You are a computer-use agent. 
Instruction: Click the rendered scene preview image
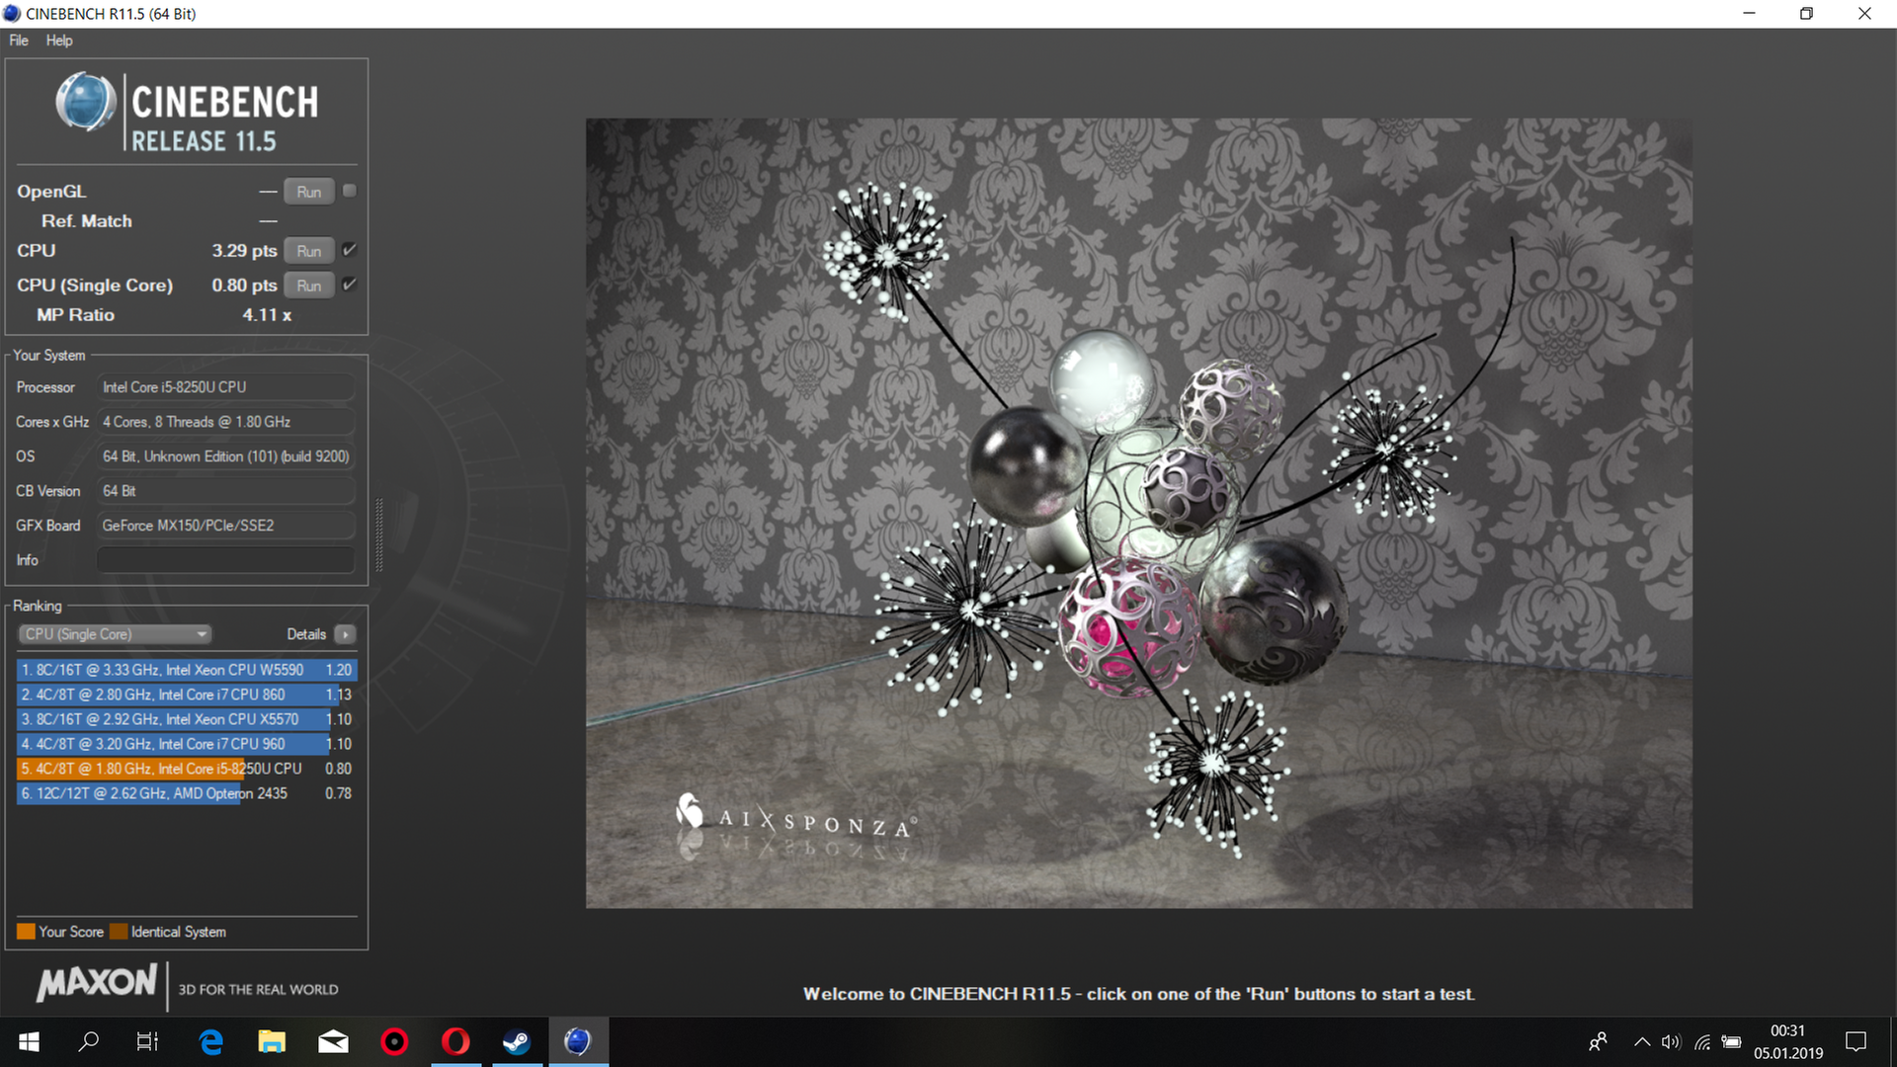[x=1138, y=514]
